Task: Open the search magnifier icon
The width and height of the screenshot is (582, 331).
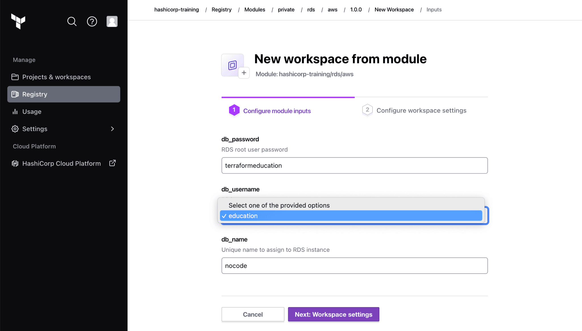Action: 72,21
